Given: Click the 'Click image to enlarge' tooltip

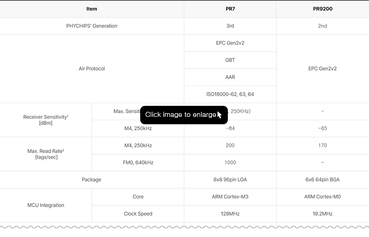Looking at the screenshot, I should tap(184, 115).
